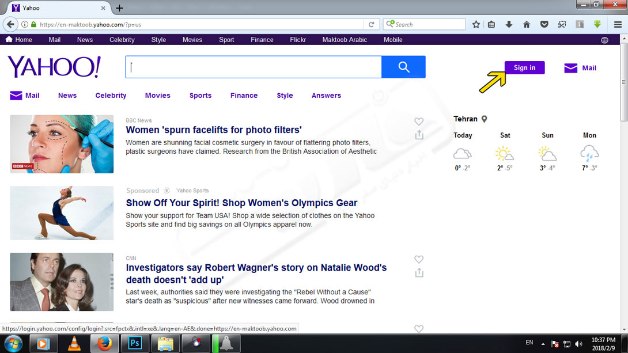
Task: Show site information icon in address bar
Action: 24,24
